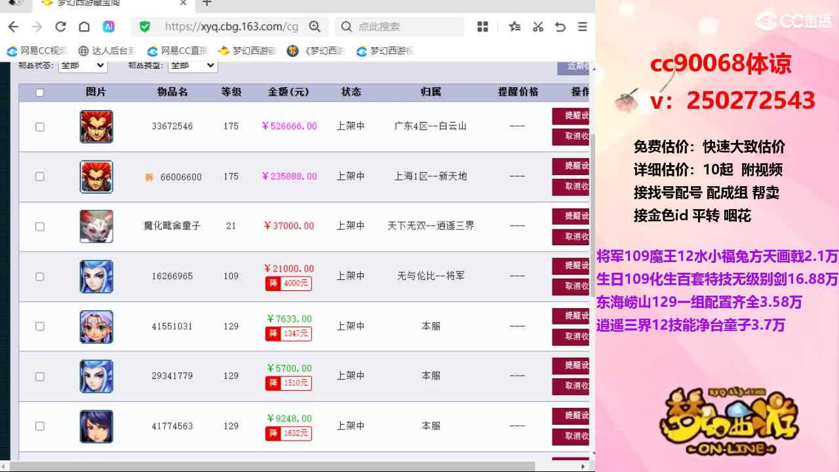Screen dimensions: 839x472
Task: Click item name 魔化毗舍童子
Action: [172, 226]
